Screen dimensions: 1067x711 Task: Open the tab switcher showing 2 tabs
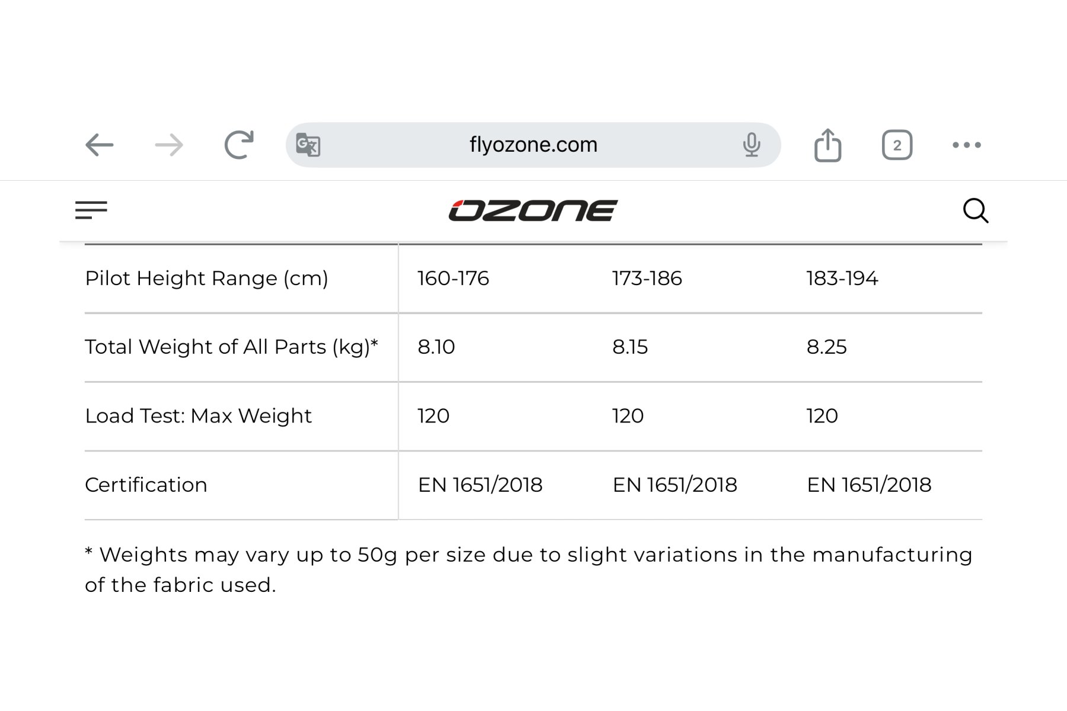897,145
